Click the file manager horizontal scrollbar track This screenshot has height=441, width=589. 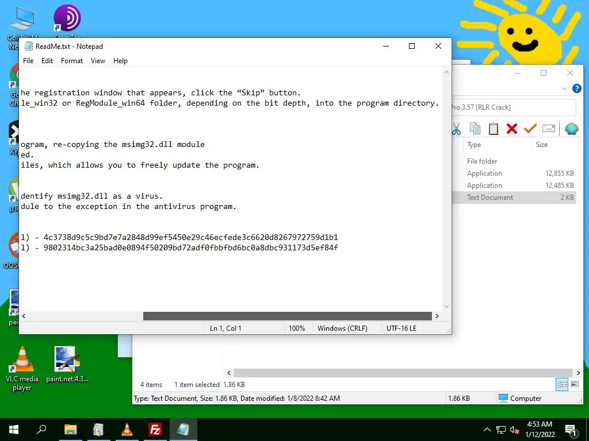pyautogui.click(x=403, y=373)
